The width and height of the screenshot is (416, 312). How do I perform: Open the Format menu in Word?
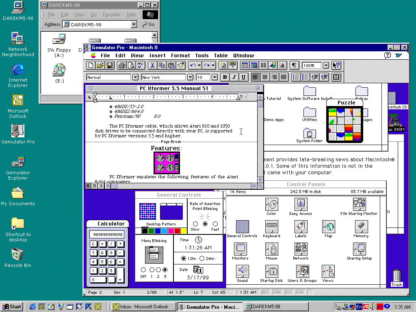point(180,55)
